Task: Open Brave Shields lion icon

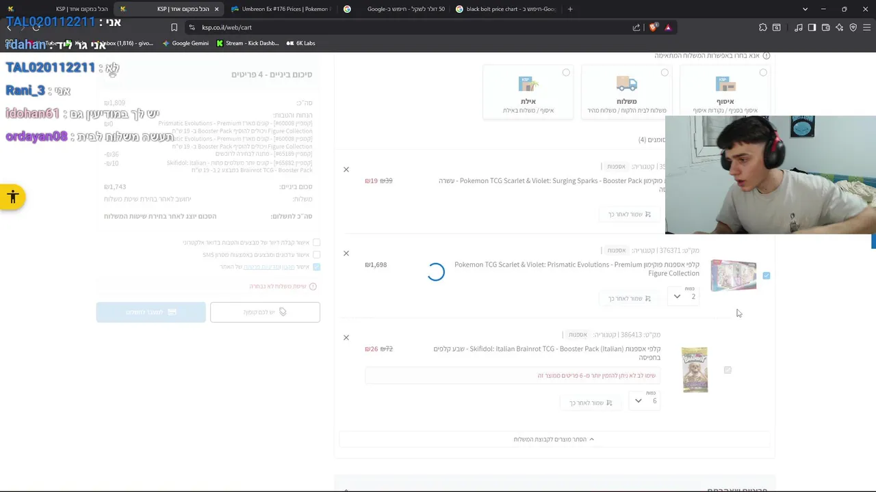Action: [x=653, y=27]
